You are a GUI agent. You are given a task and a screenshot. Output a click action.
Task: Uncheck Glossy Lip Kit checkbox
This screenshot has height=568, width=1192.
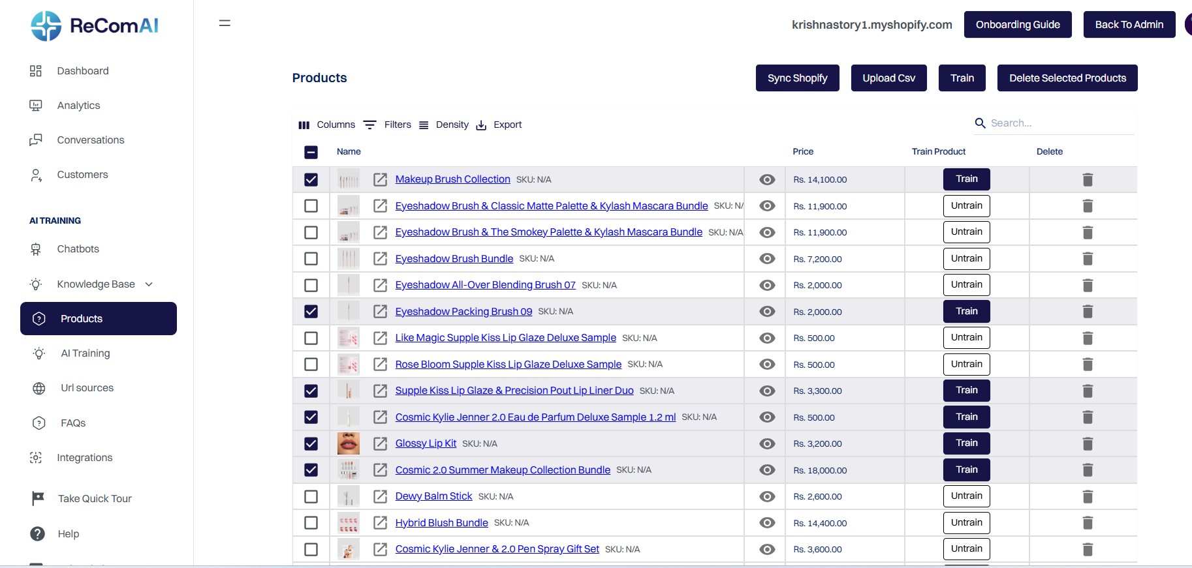(311, 443)
